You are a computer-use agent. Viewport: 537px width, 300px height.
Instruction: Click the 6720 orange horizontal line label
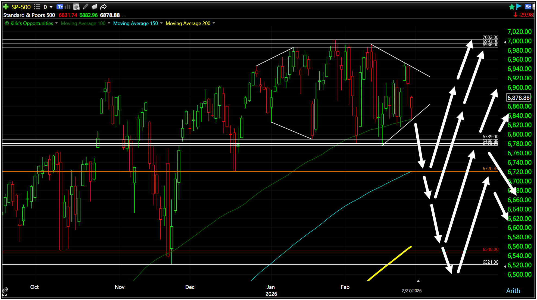(x=490, y=169)
